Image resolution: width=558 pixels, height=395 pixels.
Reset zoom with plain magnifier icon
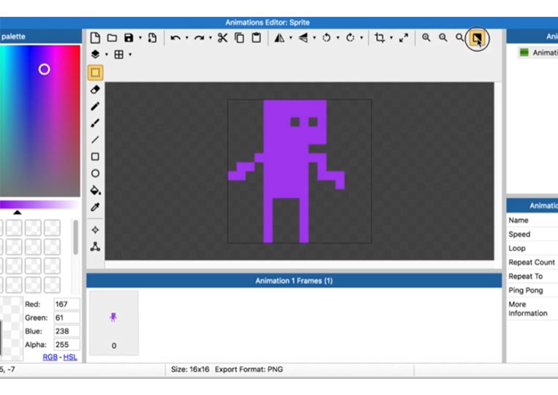(x=459, y=38)
